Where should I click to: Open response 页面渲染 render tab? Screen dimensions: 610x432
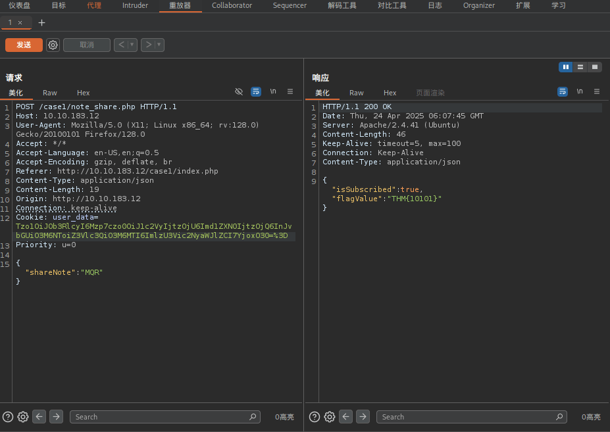[430, 93]
